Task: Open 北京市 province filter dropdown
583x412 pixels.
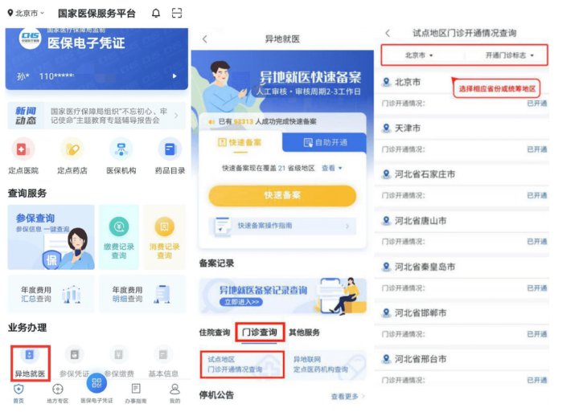Action: (x=419, y=55)
